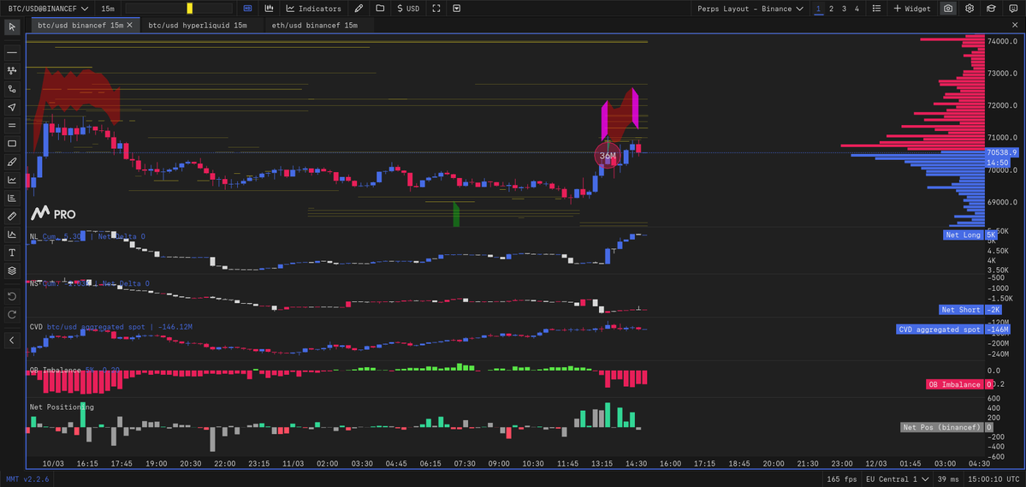Open the feedback chat icon

click(1013, 9)
